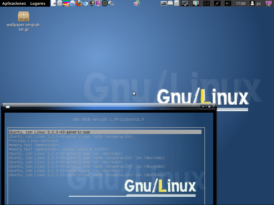Select highlighted entry Ubuntu, con Linux 3.2.0-43-generic-pae
274x205 pixels.
click(105, 132)
